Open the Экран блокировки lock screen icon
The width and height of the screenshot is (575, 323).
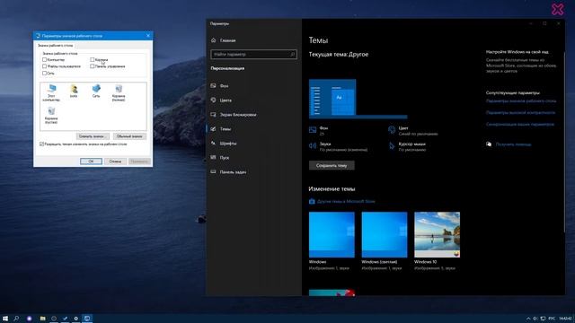214,114
